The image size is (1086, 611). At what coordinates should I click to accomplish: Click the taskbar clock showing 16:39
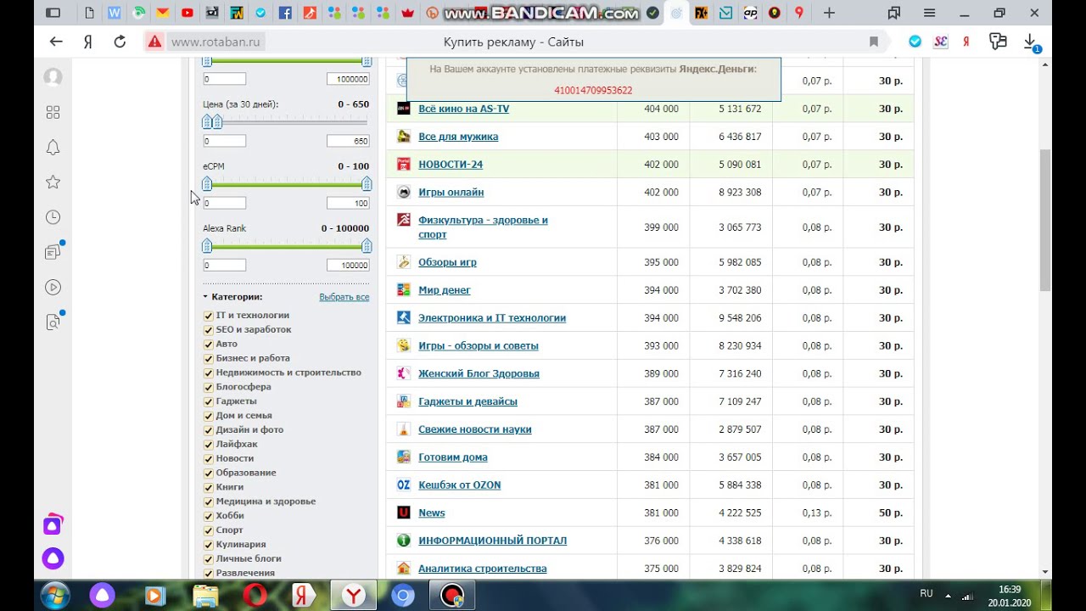point(1010,589)
